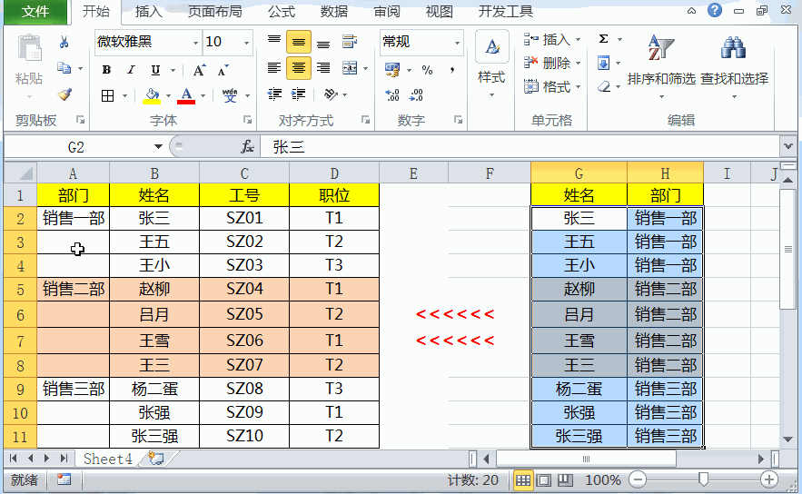Viewport: 802px width, 494px height.
Task: Open the number format dropdown (常规)
Action: point(457,43)
